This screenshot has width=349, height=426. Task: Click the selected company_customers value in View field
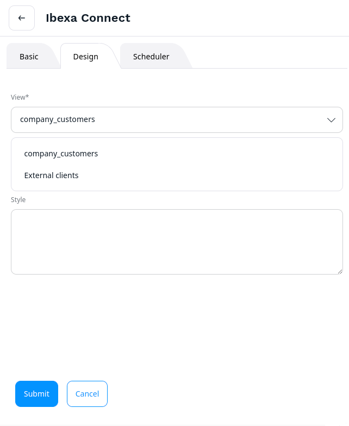(58, 119)
